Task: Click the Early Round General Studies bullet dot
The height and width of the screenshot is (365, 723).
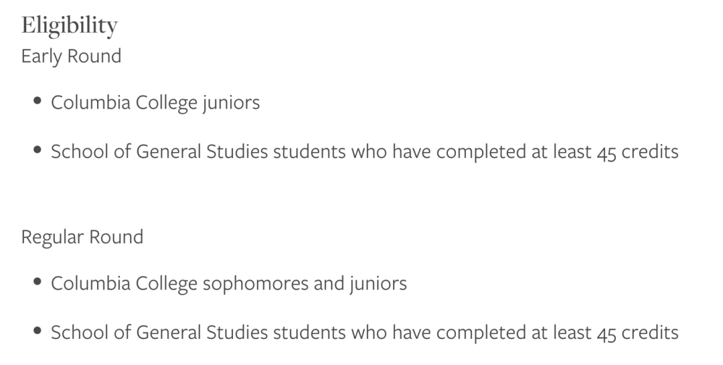Action: click(37, 150)
